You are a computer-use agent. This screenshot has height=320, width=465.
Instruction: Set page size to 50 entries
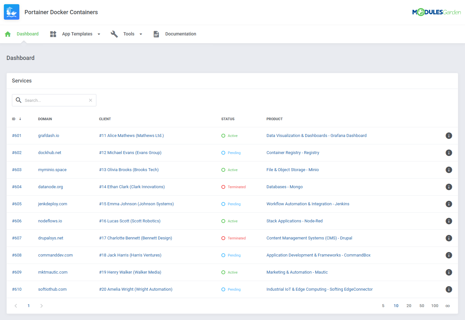point(422,305)
